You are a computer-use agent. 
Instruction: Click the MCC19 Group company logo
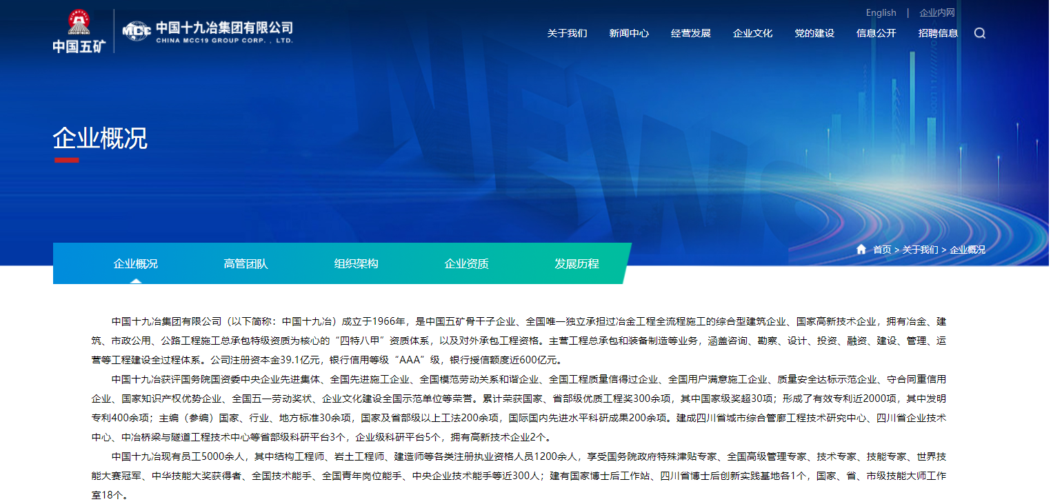[208, 32]
